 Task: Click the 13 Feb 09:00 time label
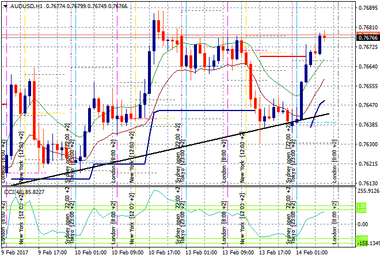click(x=239, y=253)
